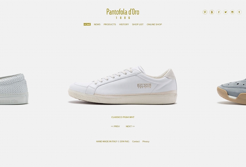This screenshot has height=167, width=246.
Task: Open the Privacy footer link
Action: tap(146, 142)
